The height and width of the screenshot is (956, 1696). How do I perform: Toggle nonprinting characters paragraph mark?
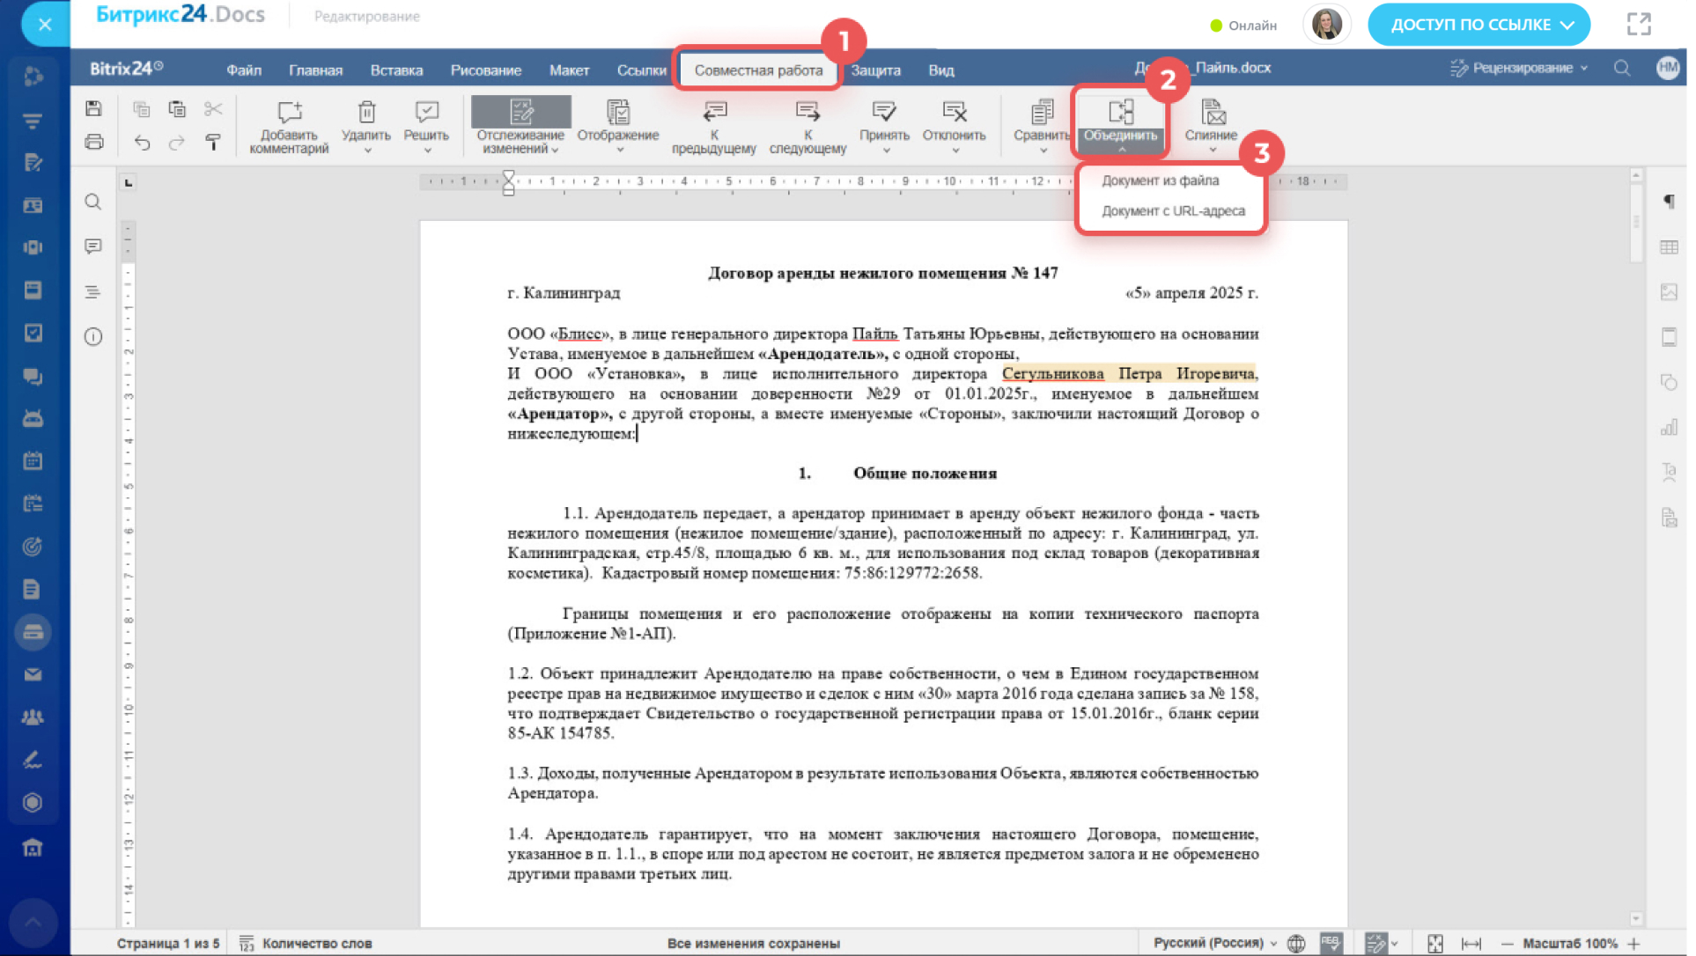point(1669,202)
